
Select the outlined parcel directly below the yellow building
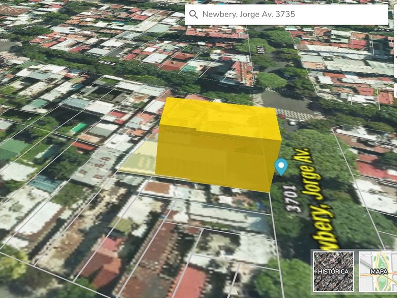point(208,194)
